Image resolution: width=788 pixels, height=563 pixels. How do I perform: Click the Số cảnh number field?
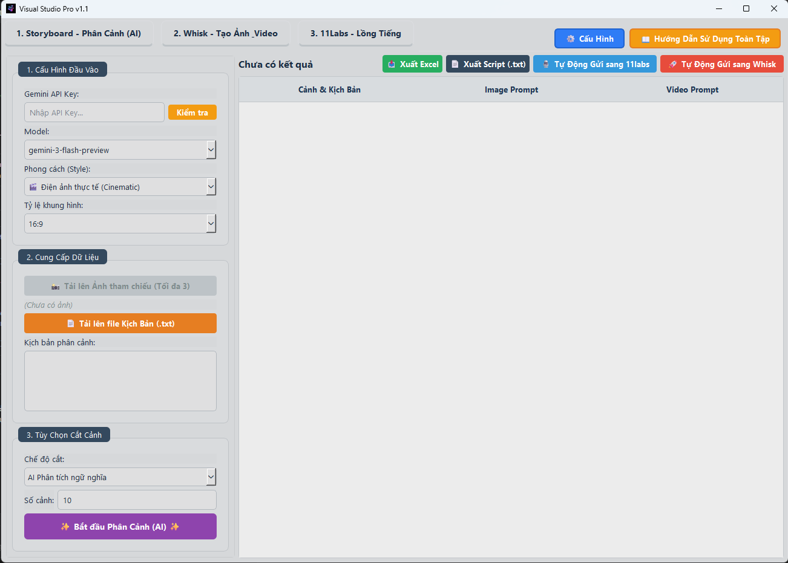(x=137, y=500)
